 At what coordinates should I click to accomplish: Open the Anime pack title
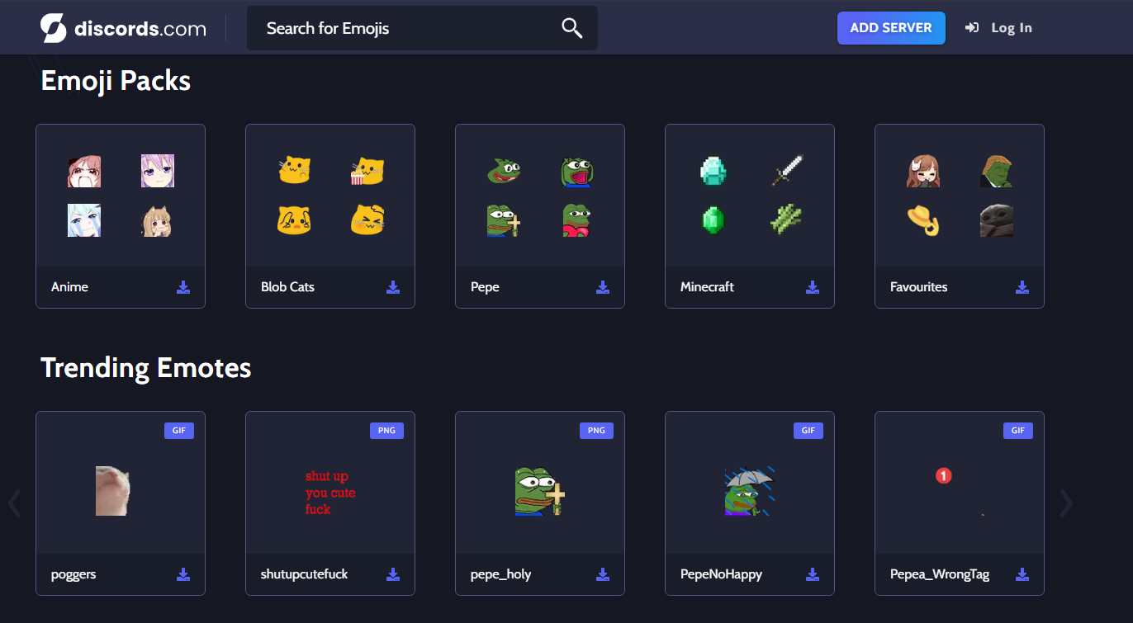(69, 287)
